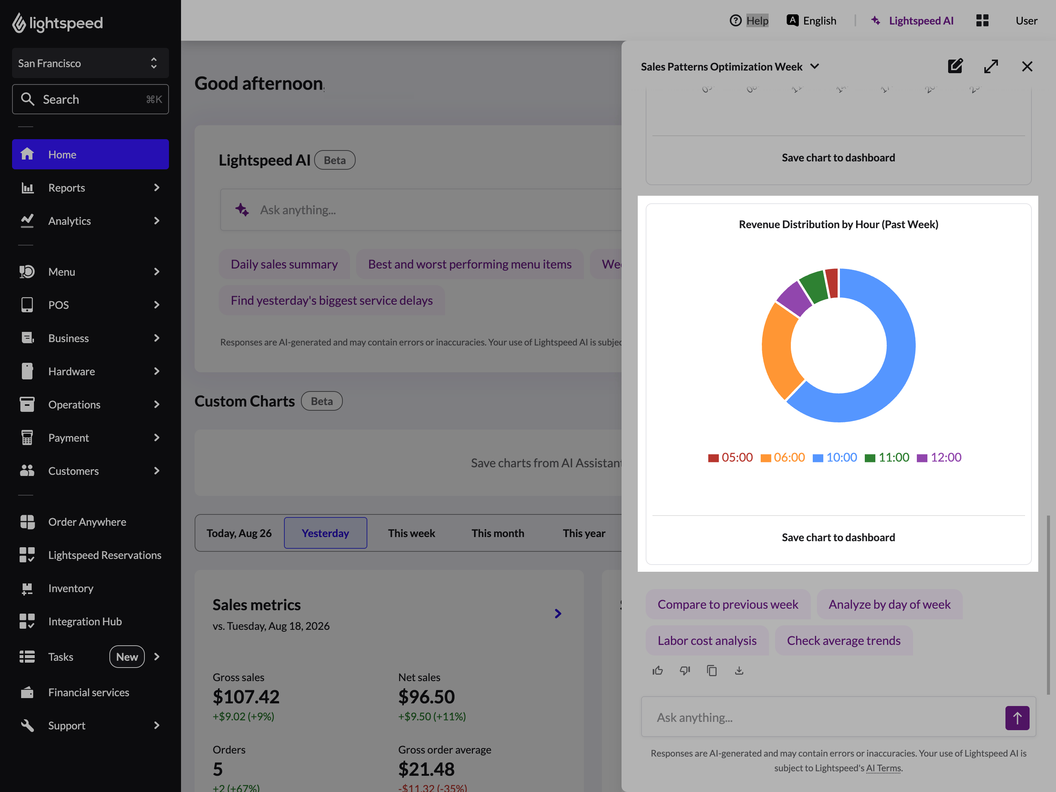This screenshot has width=1056, height=792.
Task: Click the Customers people icon
Action: pyautogui.click(x=27, y=471)
